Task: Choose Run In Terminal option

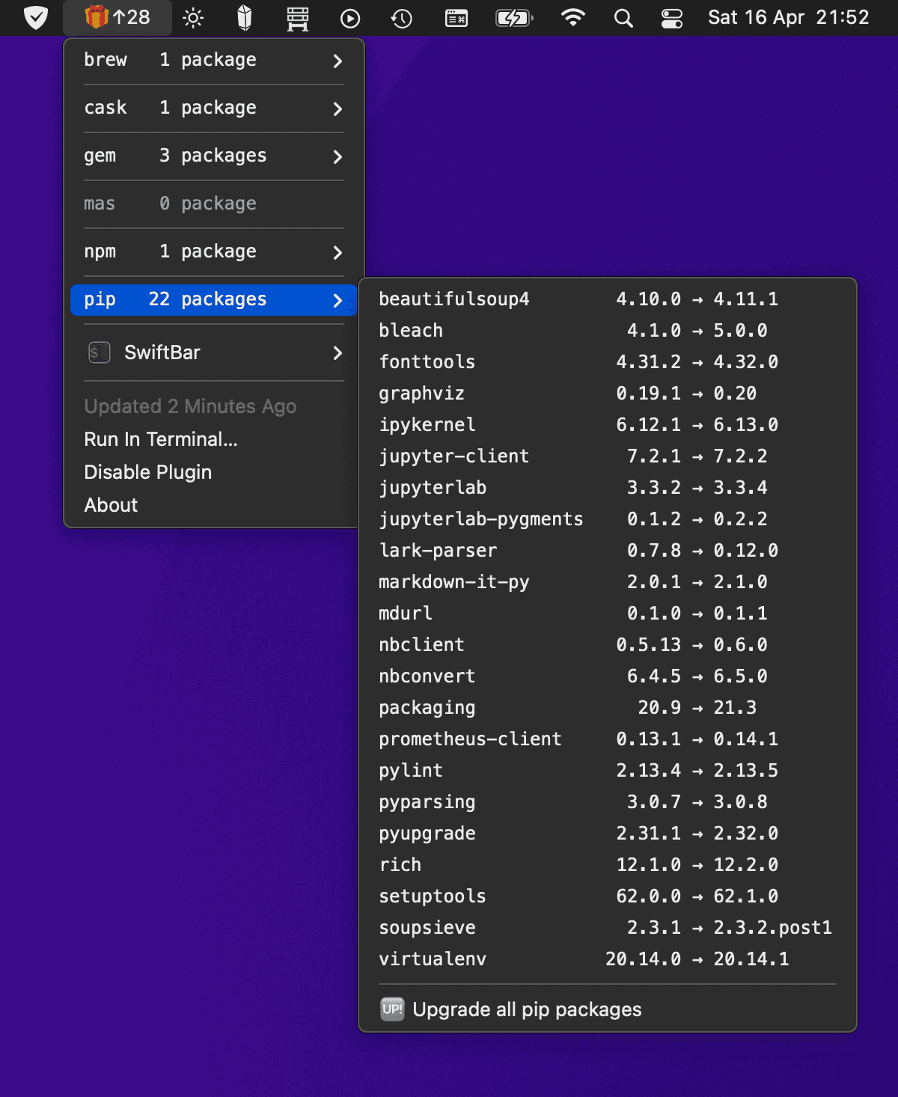Action: pyautogui.click(x=162, y=439)
